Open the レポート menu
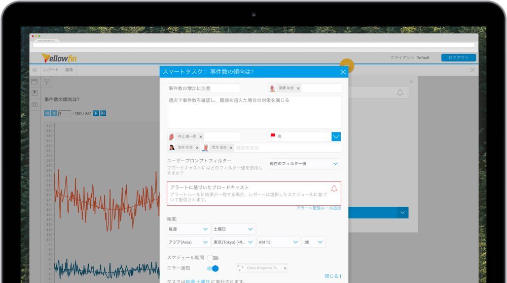This screenshot has width=507, height=283. tap(51, 70)
